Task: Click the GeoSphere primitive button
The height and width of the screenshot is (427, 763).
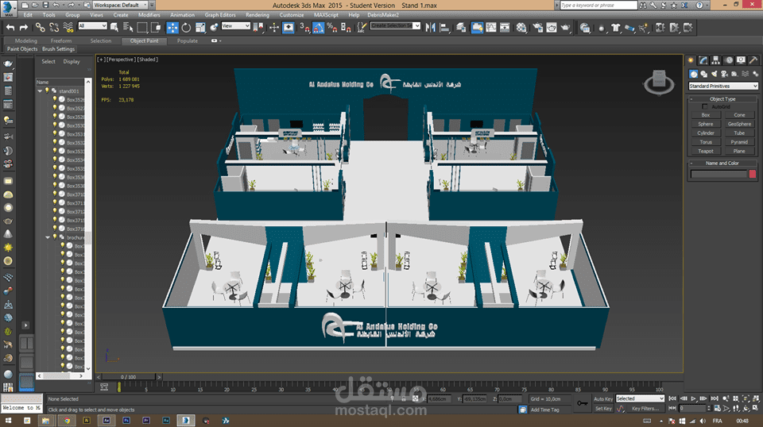Action: click(739, 124)
